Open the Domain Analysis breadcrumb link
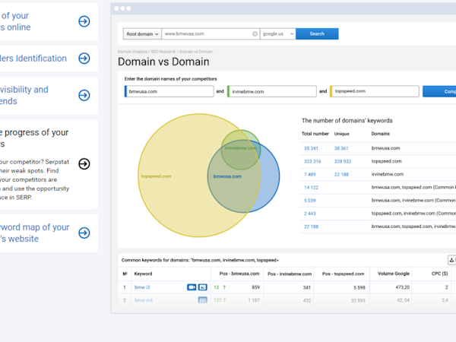Image resolution: width=456 pixels, height=342 pixels. tap(132, 52)
